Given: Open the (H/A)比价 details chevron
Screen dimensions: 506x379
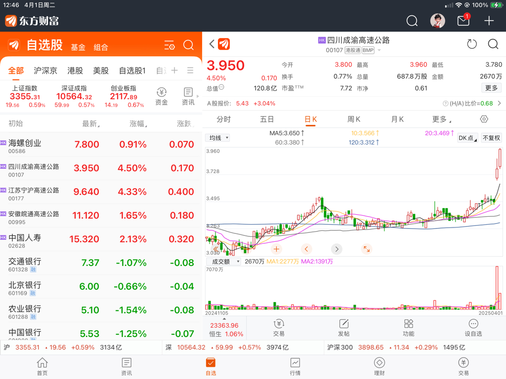Looking at the screenshot, I should (499, 104).
